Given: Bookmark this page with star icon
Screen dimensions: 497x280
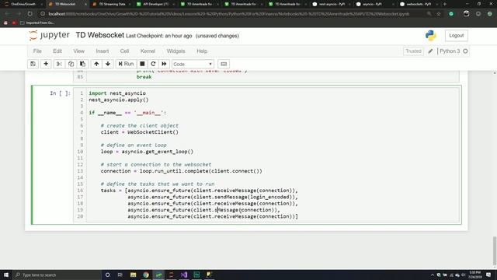Looking at the screenshot, I should [439, 14].
